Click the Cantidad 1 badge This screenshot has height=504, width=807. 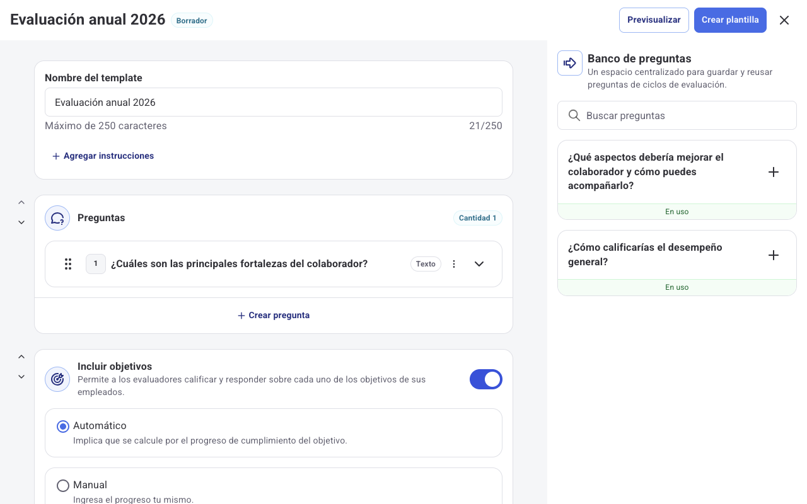click(x=477, y=218)
